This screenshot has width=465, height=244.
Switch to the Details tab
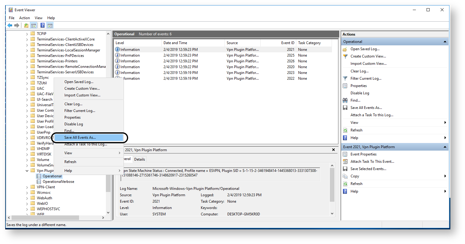[139, 159]
